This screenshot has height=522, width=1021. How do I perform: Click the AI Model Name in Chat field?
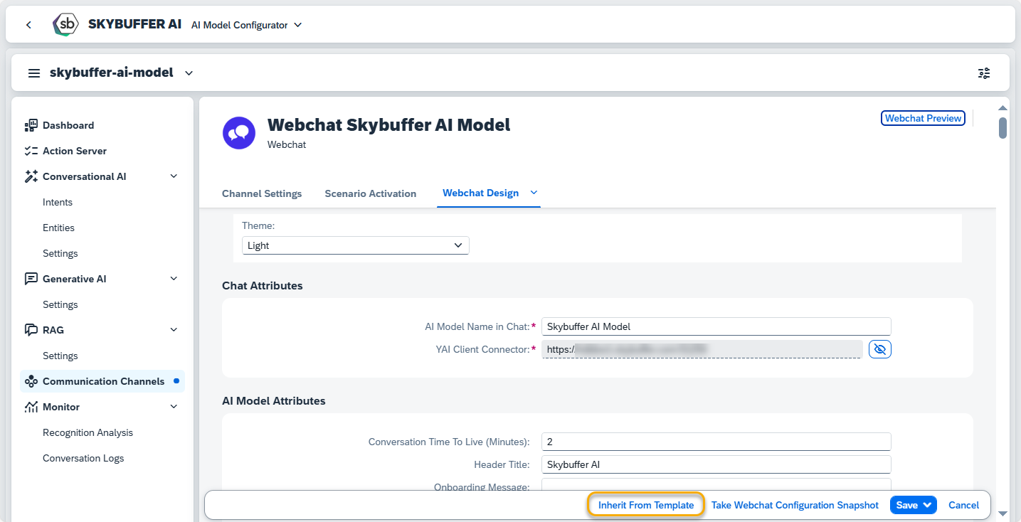716,326
